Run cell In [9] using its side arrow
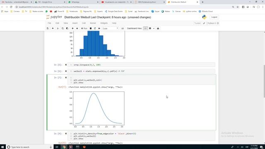 click(x=66, y=134)
